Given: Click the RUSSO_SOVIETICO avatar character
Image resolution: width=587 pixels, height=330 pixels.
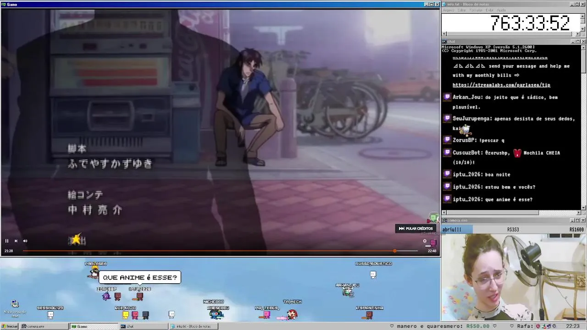Looking at the screenshot, I should 373,275.
